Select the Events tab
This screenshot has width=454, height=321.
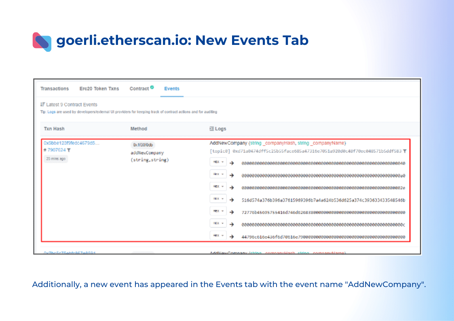[x=172, y=89]
